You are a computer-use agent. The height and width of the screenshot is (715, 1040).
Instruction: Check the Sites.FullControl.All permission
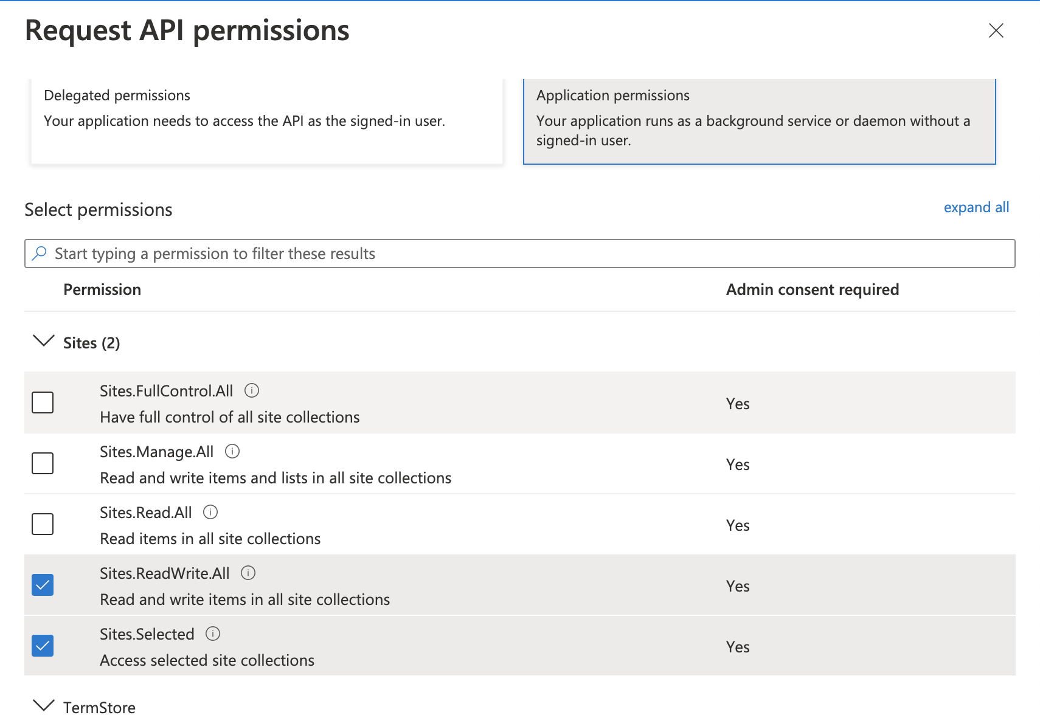pyautogui.click(x=42, y=402)
